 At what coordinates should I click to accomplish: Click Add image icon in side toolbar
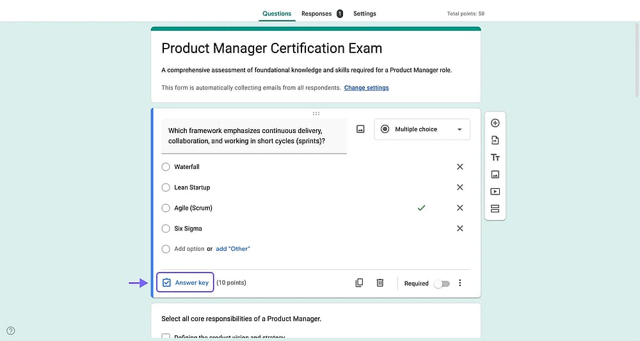click(495, 175)
